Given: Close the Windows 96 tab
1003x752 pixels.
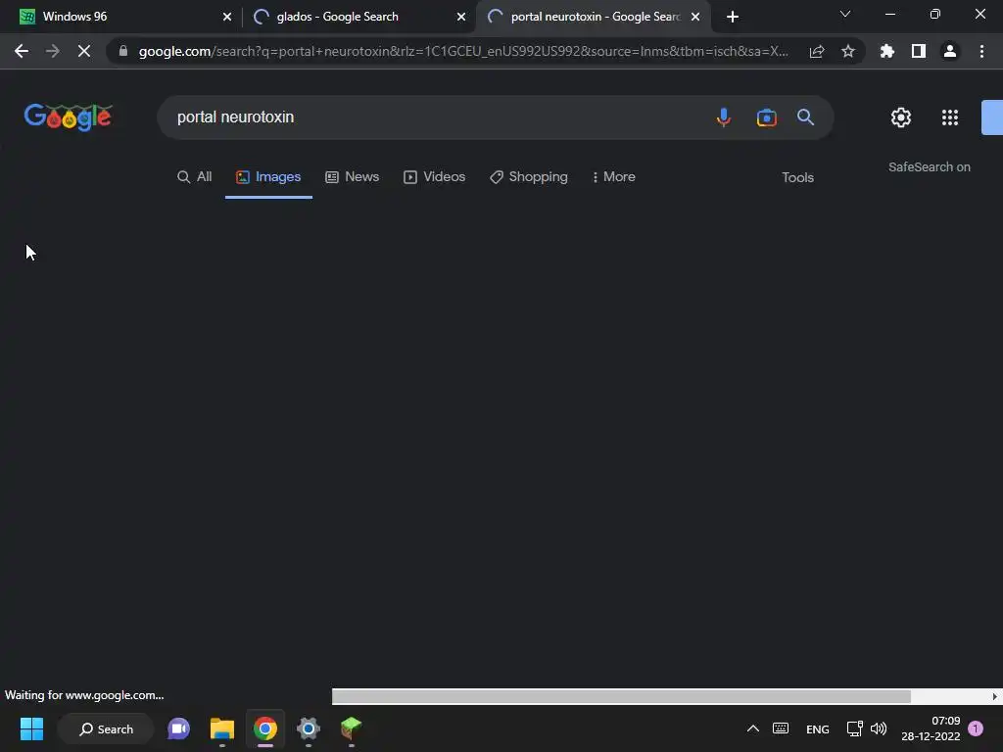Looking at the screenshot, I should [227, 17].
